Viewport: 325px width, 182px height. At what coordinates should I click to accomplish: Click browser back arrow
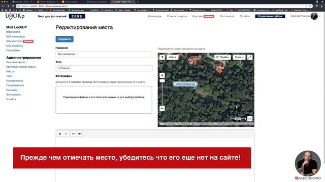[x=3, y=6]
